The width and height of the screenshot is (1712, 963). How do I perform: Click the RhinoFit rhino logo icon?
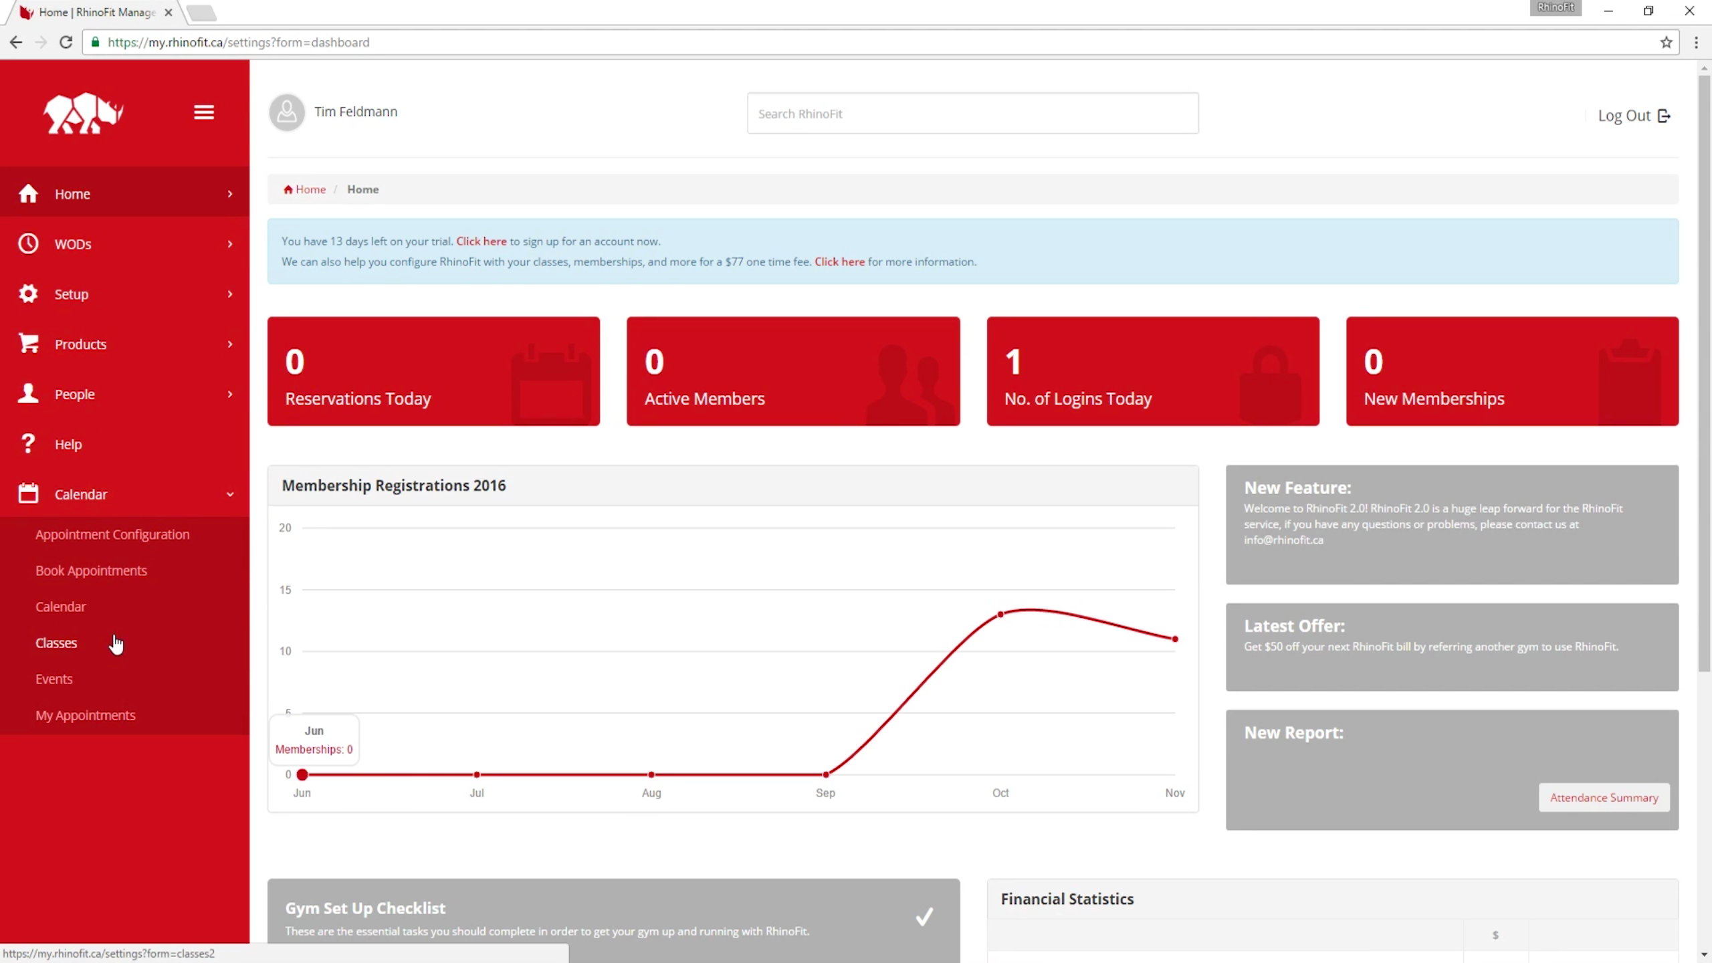click(84, 114)
